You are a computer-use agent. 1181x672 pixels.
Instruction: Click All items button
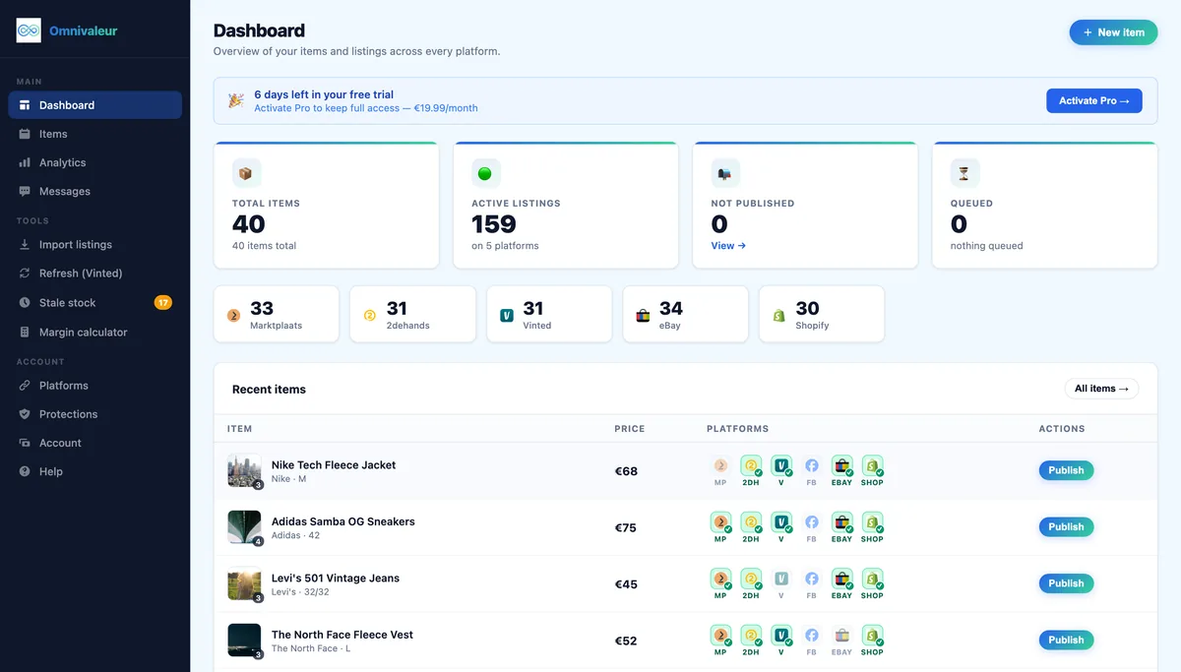tap(1101, 389)
